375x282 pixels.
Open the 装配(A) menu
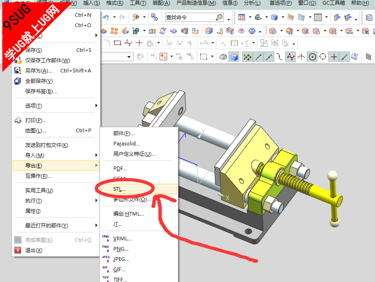[161, 3]
